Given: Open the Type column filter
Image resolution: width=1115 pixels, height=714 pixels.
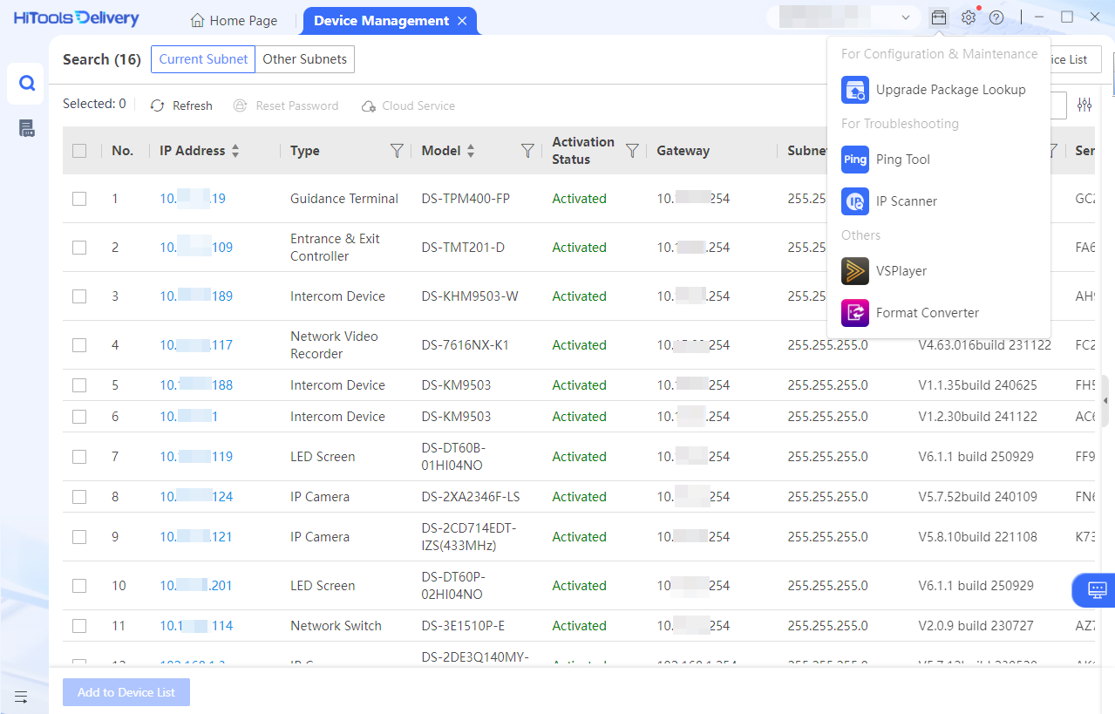Looking at the screenshot, I should click(x=397, y=151).
